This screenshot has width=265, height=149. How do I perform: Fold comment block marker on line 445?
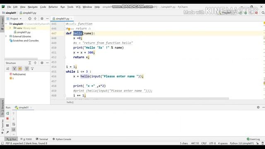tap(65, 24)
